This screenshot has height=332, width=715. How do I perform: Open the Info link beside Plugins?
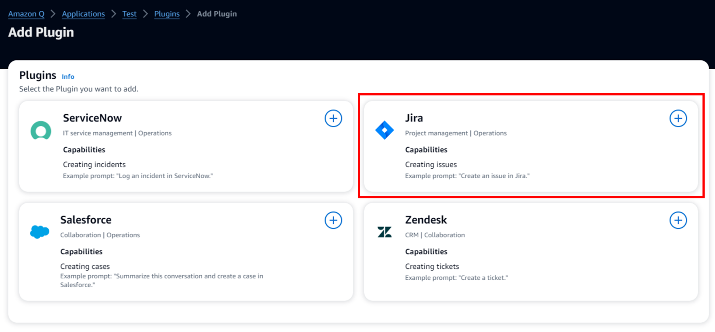point(68,76)
